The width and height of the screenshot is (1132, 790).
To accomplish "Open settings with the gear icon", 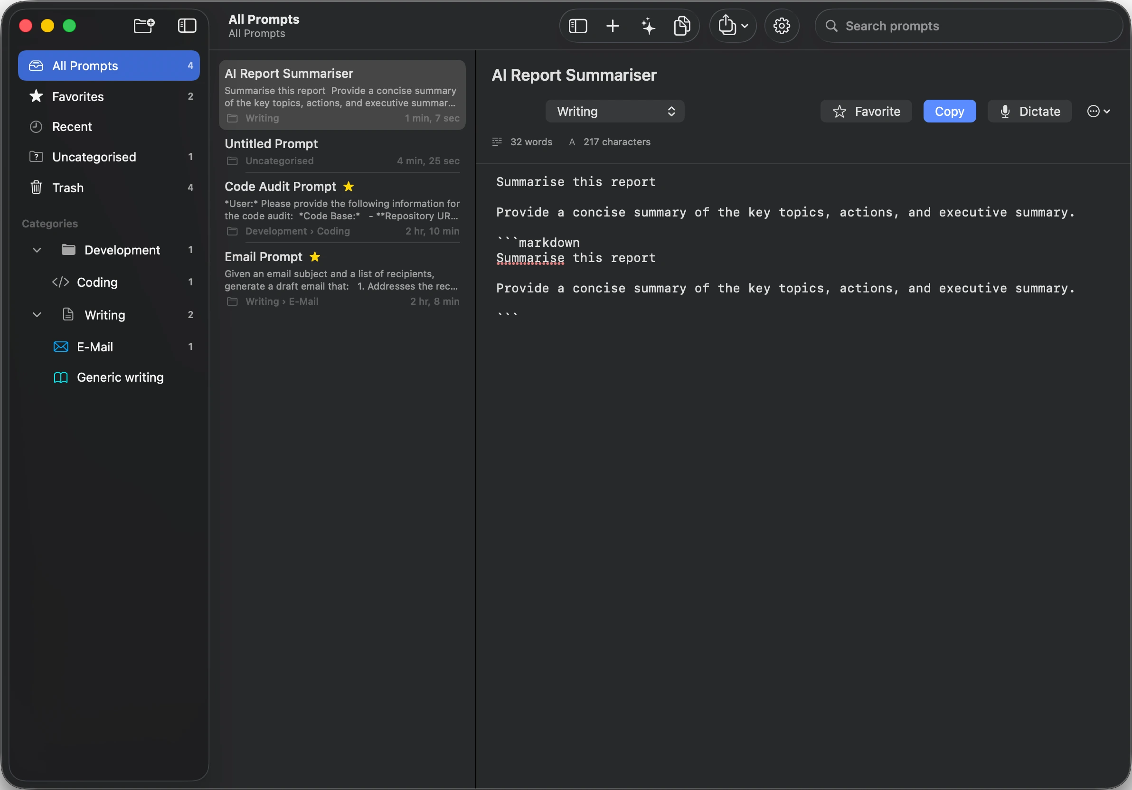I will [x=782, y=26].
